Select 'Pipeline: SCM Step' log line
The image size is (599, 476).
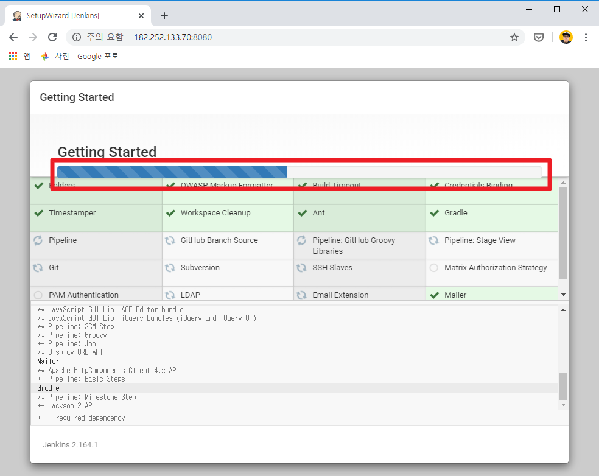75,327
